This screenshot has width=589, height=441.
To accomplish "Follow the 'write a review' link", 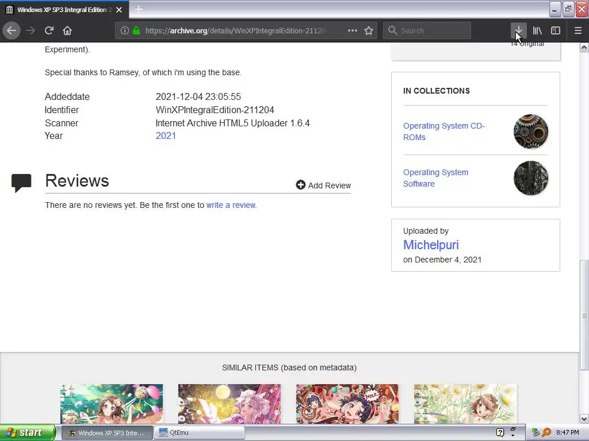I will tap(231, 205).
